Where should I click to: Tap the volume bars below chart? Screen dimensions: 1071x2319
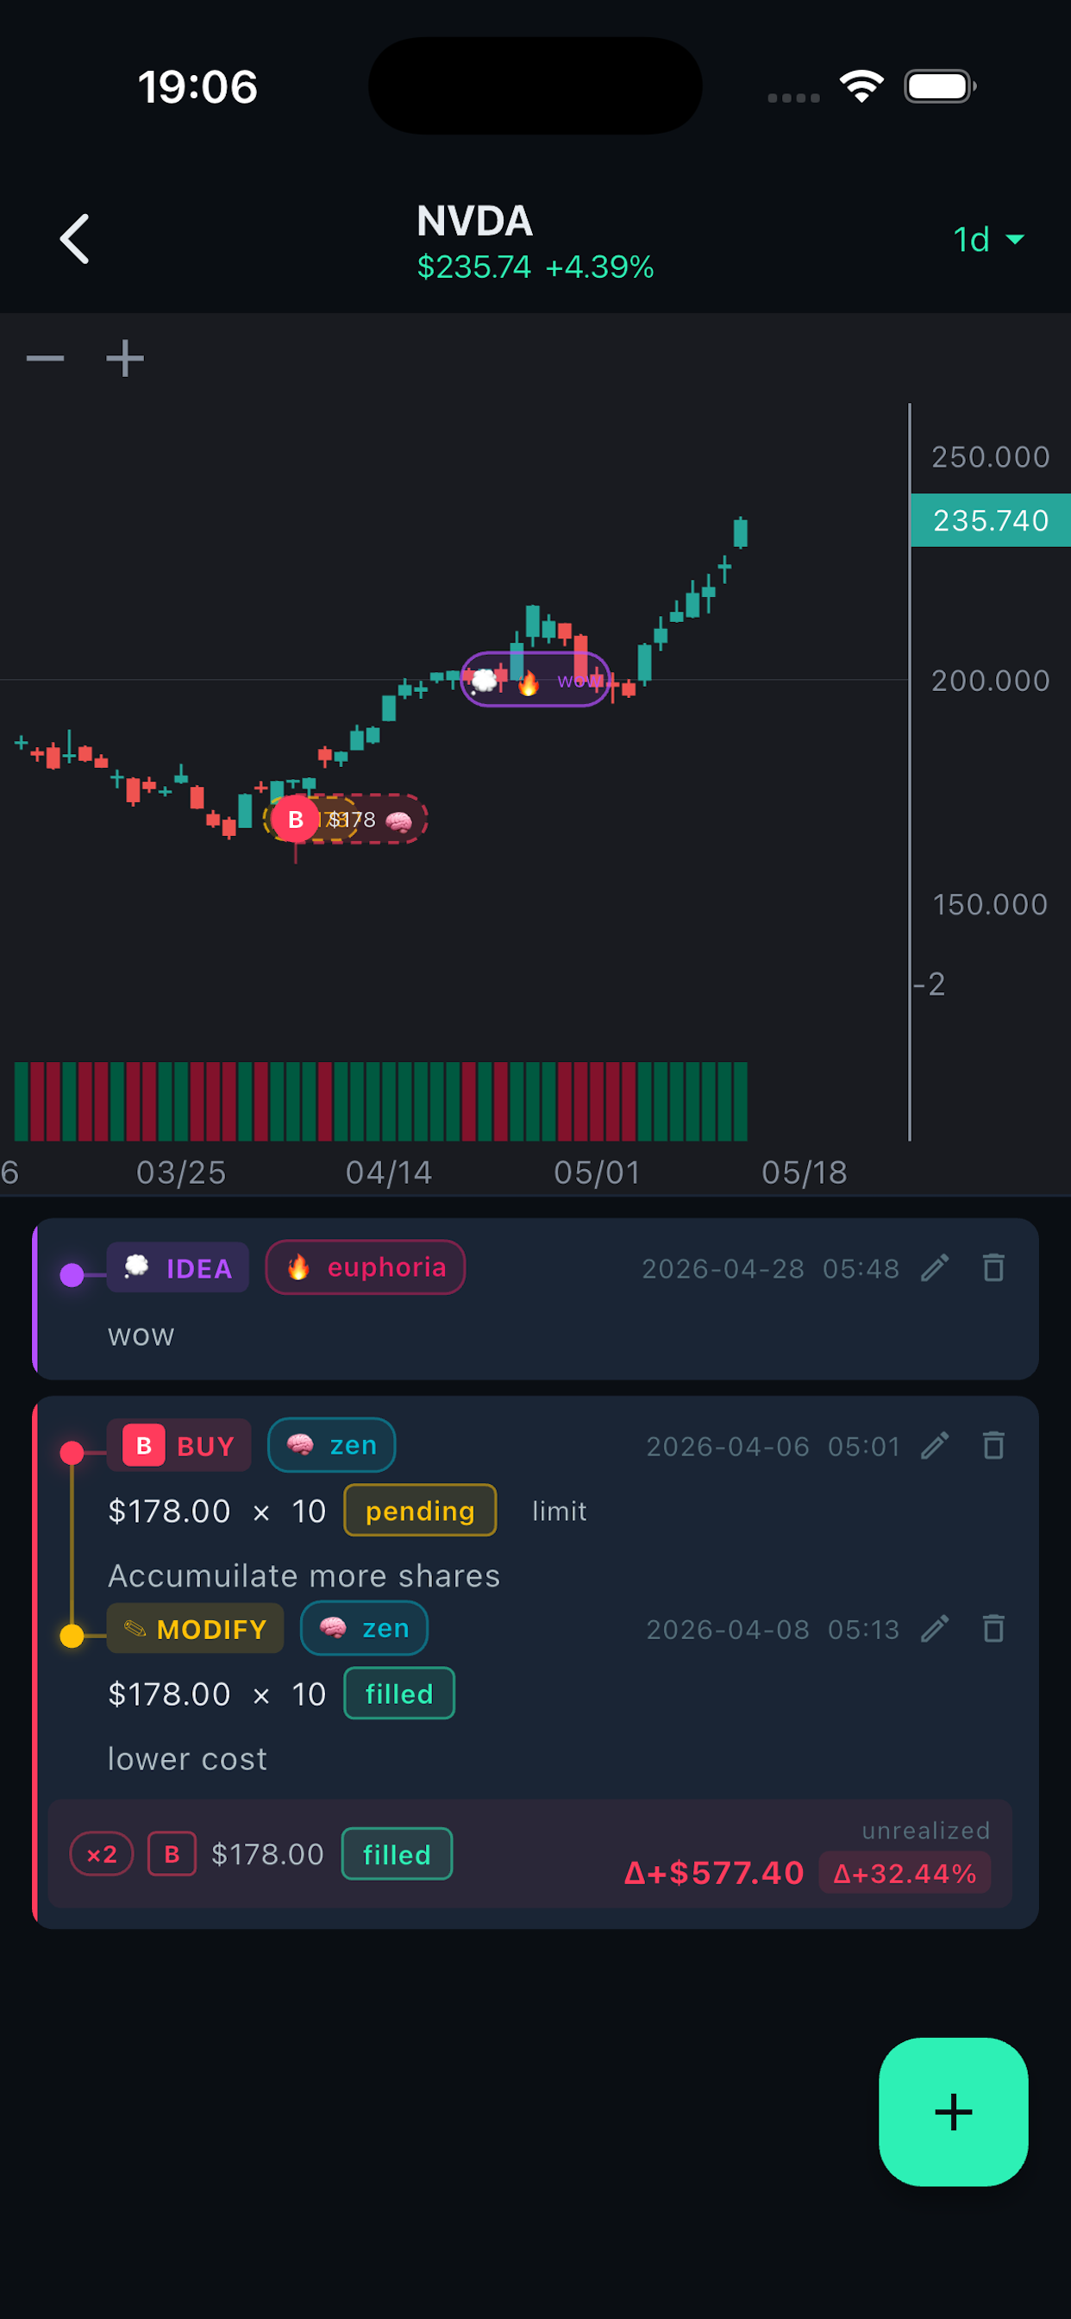click(x=380, y=1101)
